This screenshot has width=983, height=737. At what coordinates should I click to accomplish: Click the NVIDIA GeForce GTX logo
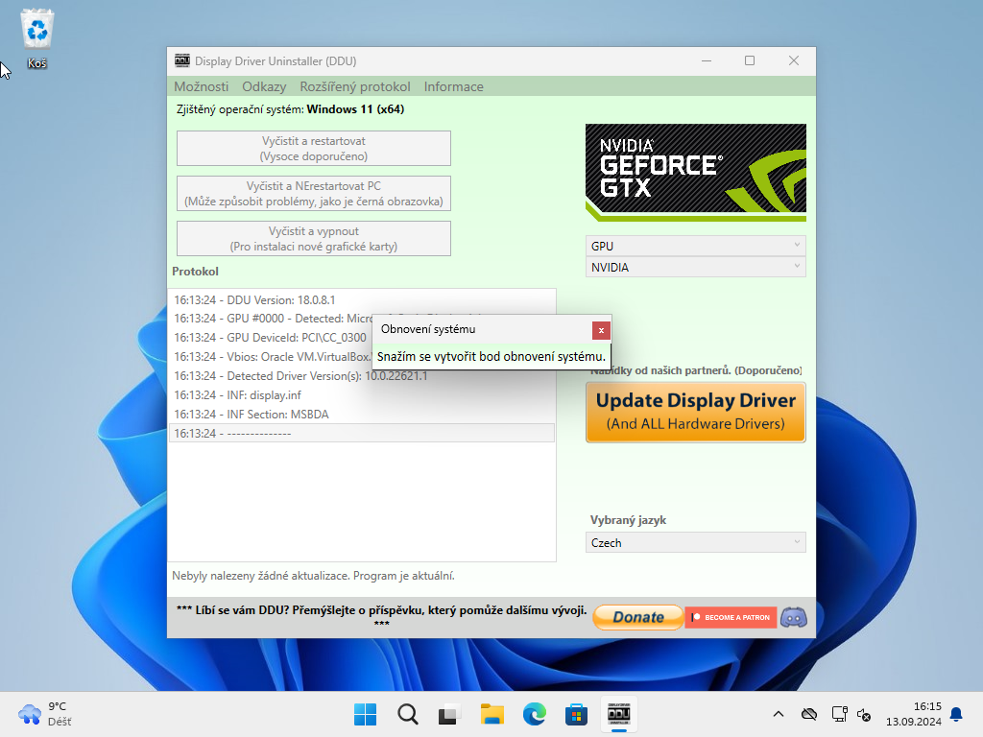point(695,173)
